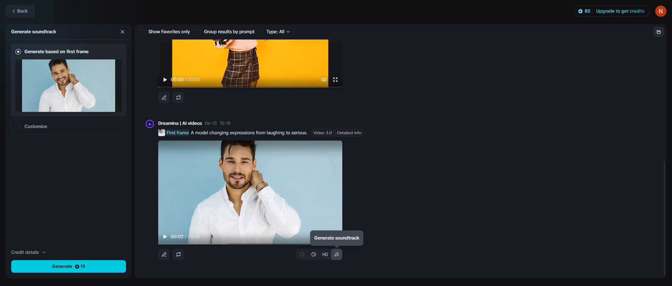Edit prompt for the yellow-background video
Viewport: 672px width, 286px height.
pos(164,98)
